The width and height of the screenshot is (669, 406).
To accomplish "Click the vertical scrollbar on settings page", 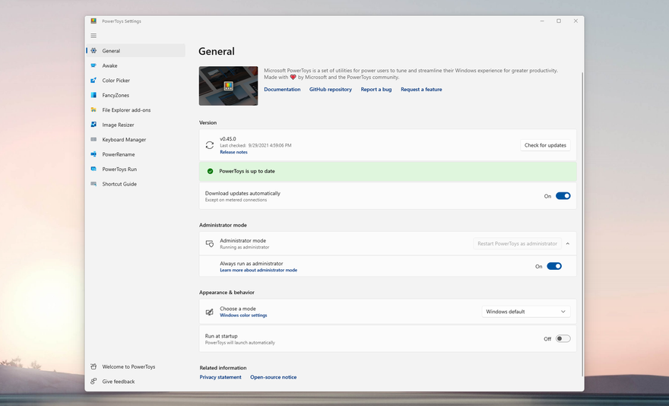I will coord(582,224).
